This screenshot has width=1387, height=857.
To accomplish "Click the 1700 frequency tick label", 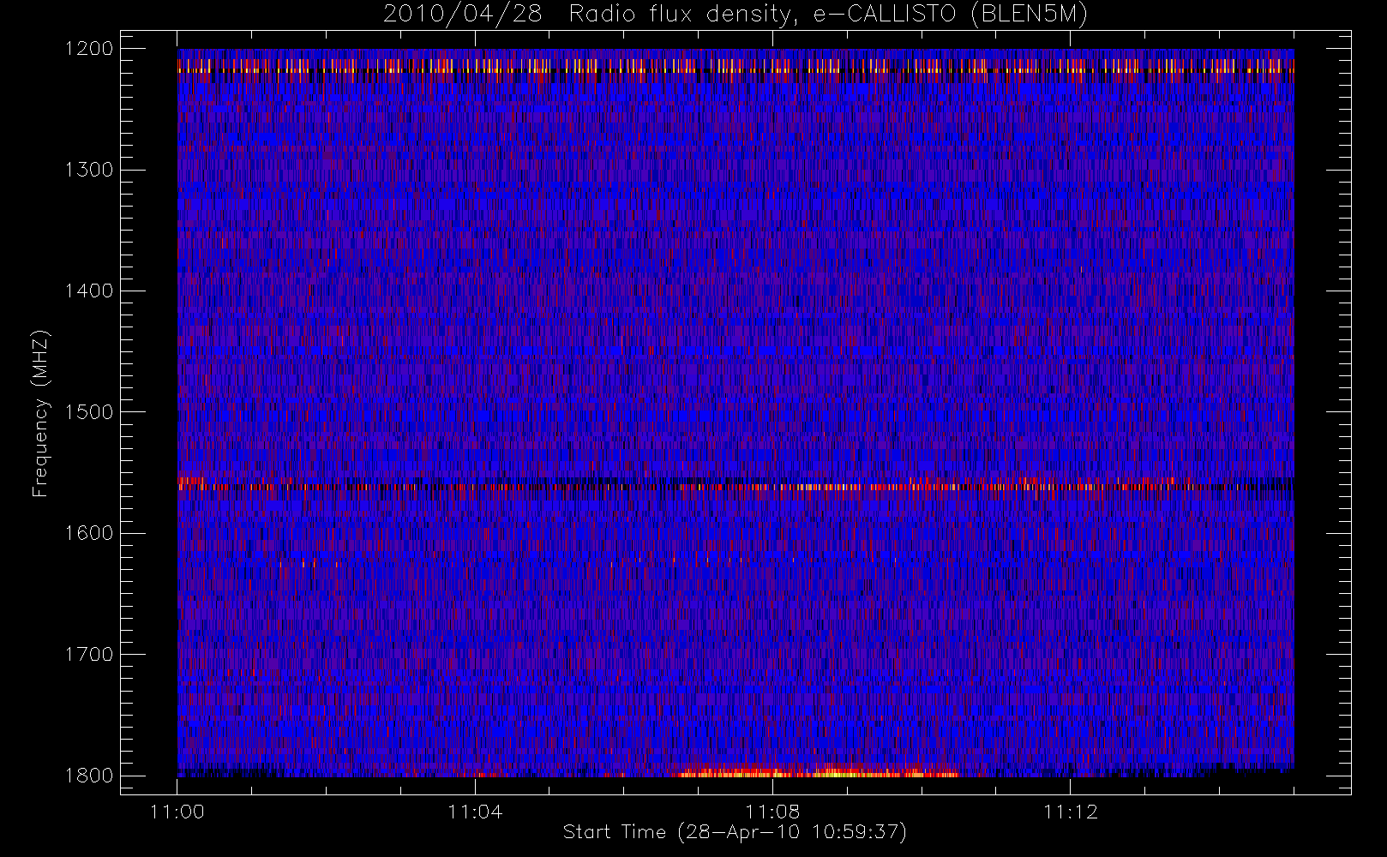I will pyautogui.click(x=89, y=654).
